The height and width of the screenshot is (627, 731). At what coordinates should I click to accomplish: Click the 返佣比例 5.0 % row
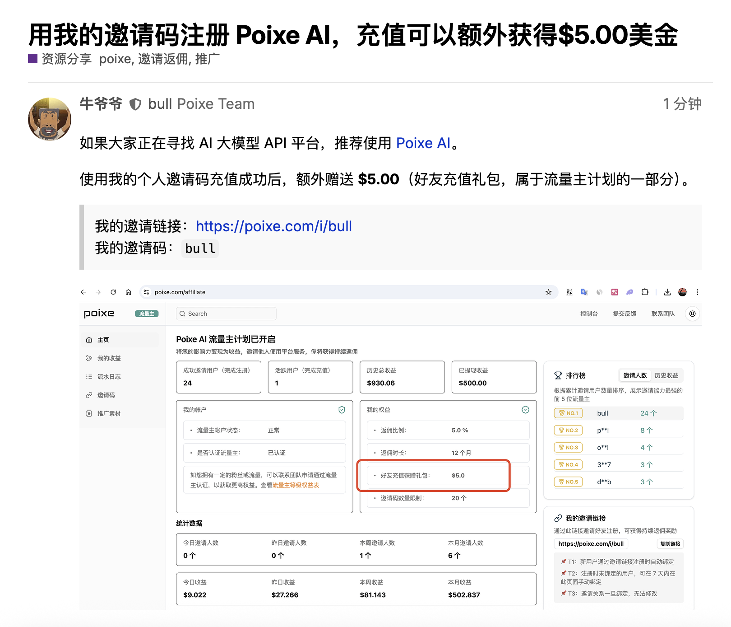[448, 430]
